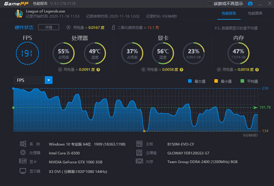Click the average value green marker on the chart
Image resolution: width=274 pixels, height=186 pixels.
pyautogui.click(x=13, y=108)
